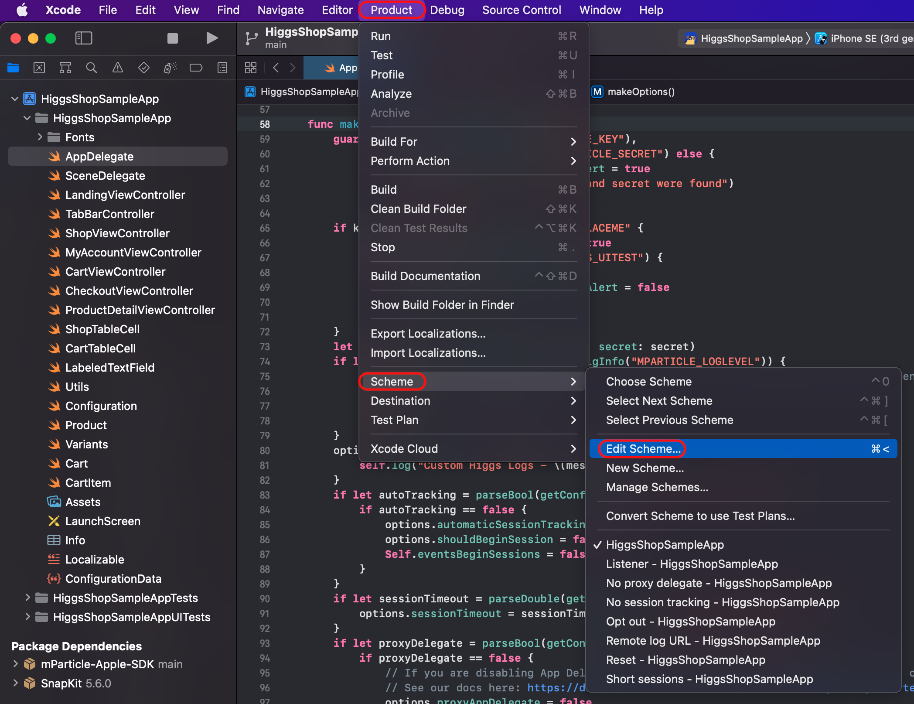Go forward in editor history

[293, 68]
